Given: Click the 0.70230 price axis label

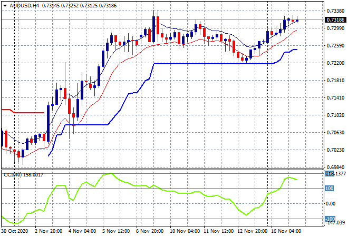Looking at the screenshot, I should coord(335,150).
